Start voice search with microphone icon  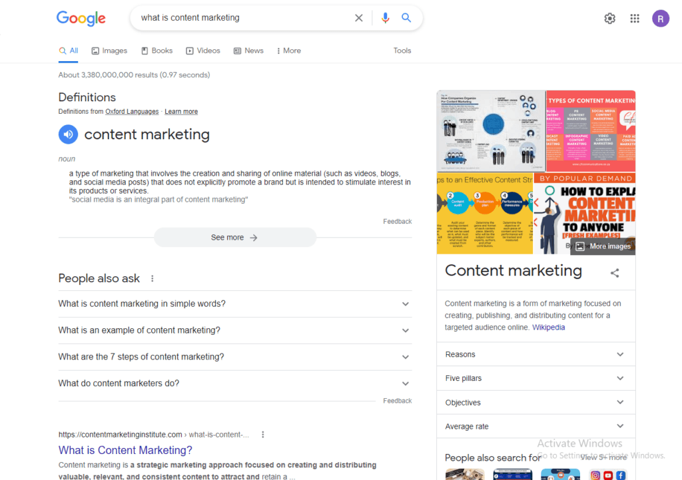click(385, 18)
